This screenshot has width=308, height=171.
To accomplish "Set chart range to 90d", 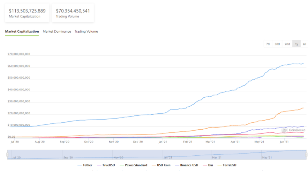I will tap(287, 44).
